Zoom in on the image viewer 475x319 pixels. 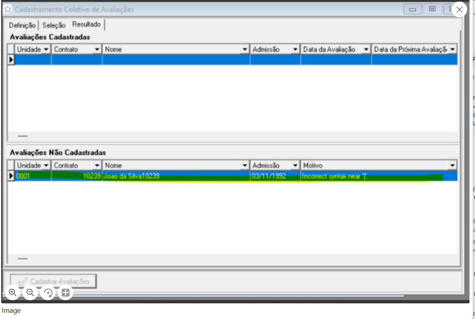pyautogui.click(x=13, y=292)
